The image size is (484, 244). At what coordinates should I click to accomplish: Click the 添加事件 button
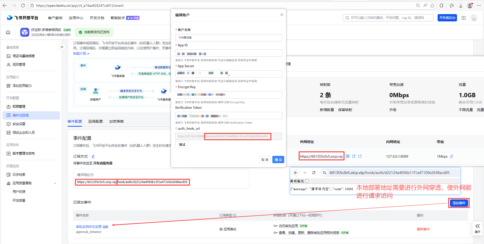pos(459,203)
